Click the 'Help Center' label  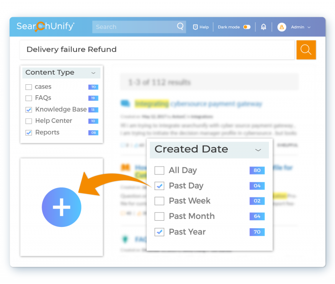54,121
